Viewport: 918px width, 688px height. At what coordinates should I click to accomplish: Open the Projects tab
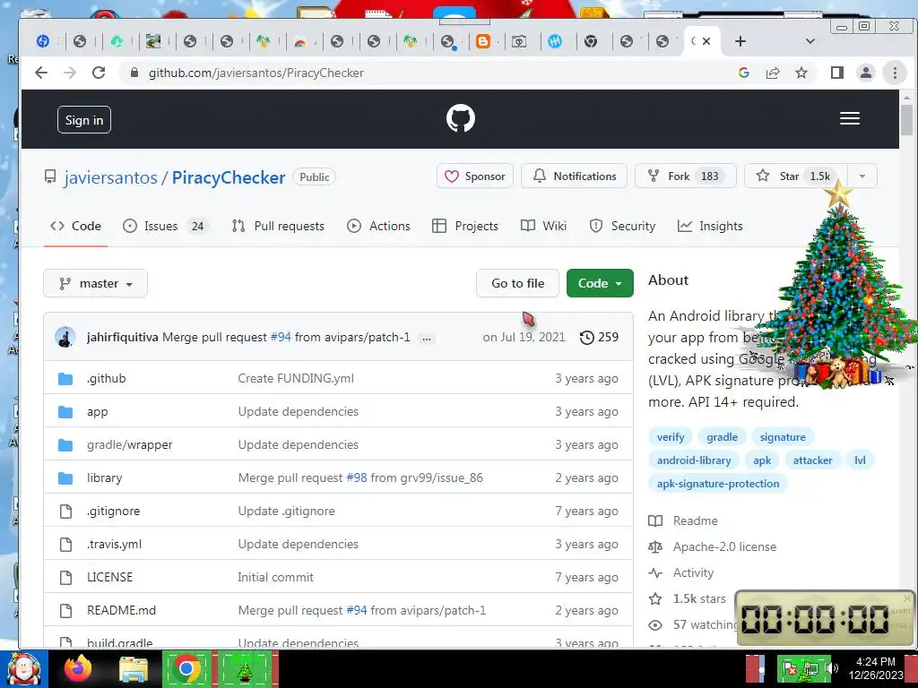(x=465, y=226)
